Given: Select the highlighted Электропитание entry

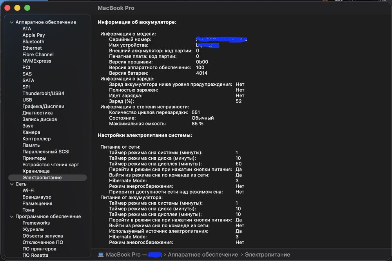Looking at the screenshot, I should click(47, 178).
